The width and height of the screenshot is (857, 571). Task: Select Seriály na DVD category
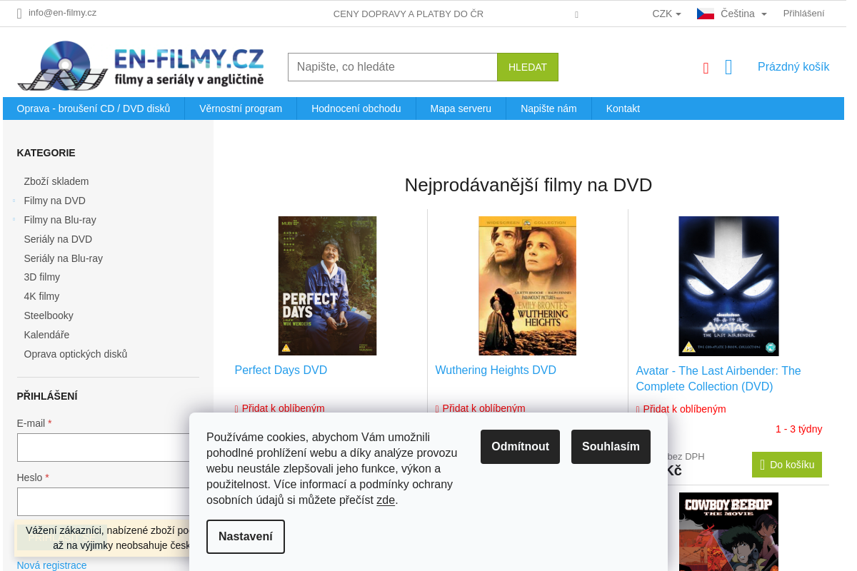click(x=58, y=239)
